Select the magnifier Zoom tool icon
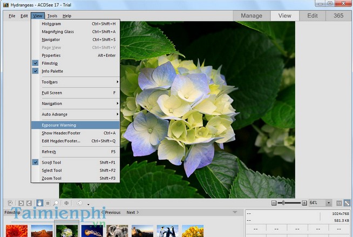This screenshot has width=353, height=237. coord(56,203)
